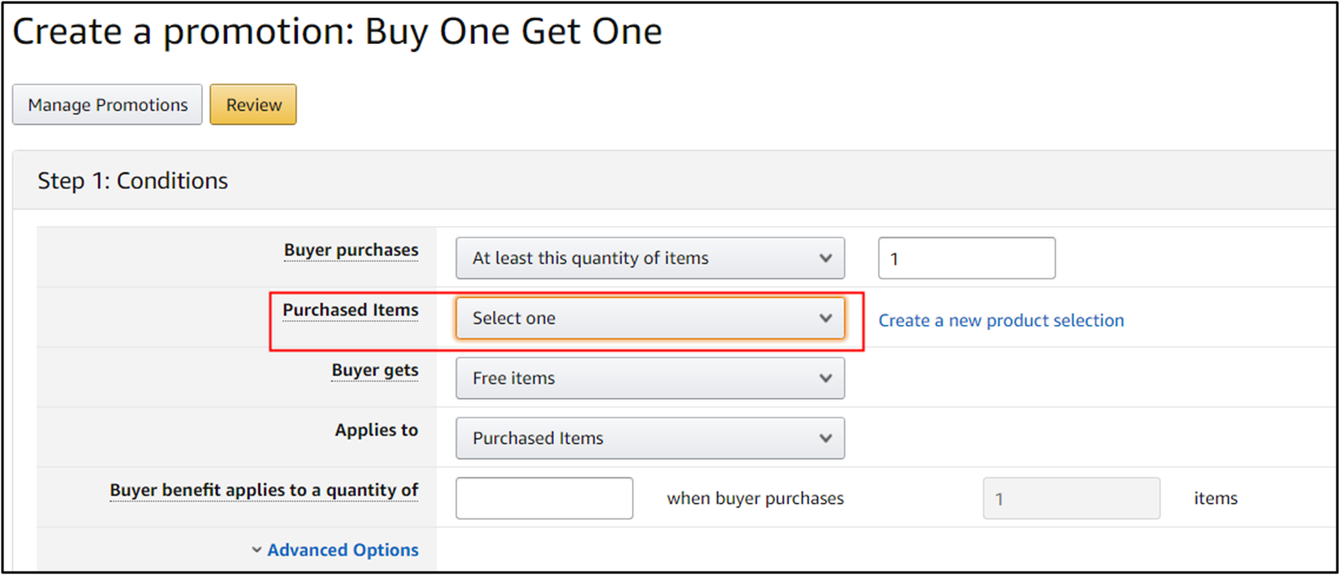Viewport: 1339px width, 575px height.
Task: Expand the Advanced Options section
Action: [x=342, y=550]
